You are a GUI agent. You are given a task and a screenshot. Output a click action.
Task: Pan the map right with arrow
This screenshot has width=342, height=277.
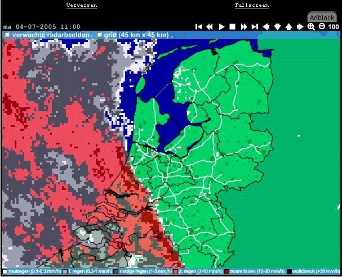(300, 27)
